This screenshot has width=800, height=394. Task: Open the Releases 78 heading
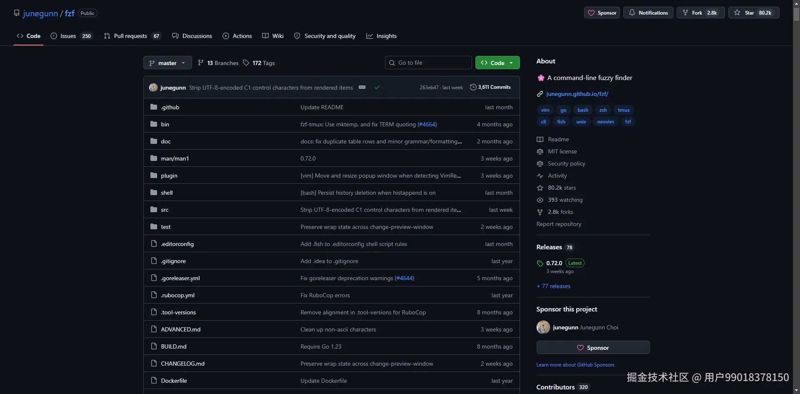tap(555, 247)
